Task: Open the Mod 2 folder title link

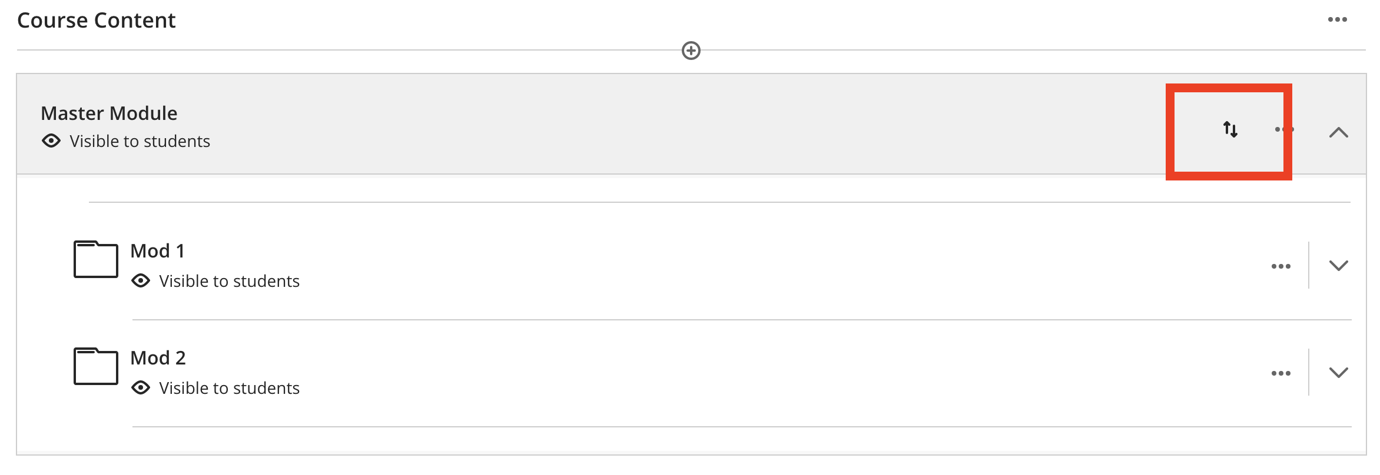Action: 158,358
